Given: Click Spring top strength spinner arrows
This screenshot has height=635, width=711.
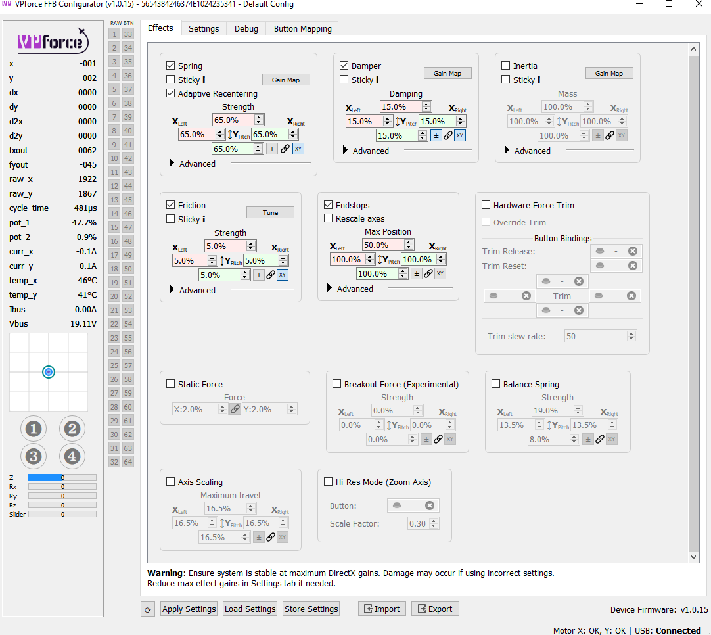Looking at the screenshot, I should coord(259,120).
